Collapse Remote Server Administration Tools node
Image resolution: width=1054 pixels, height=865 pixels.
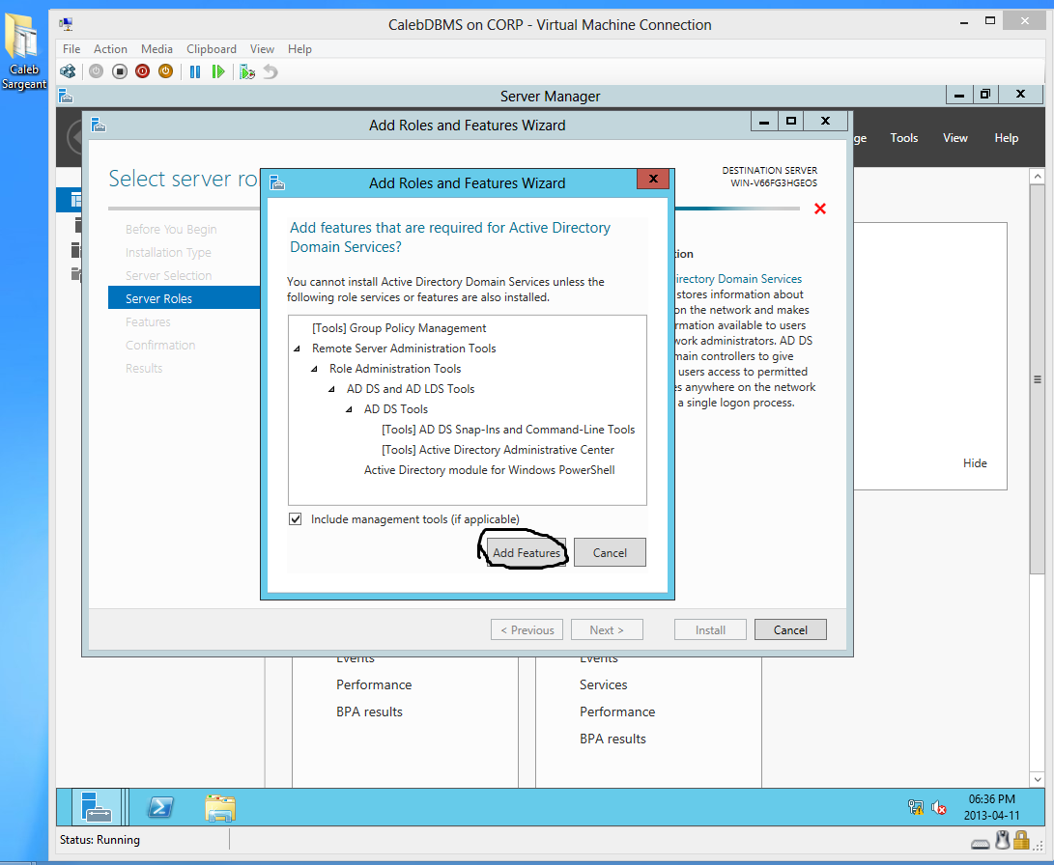point(297,349)
